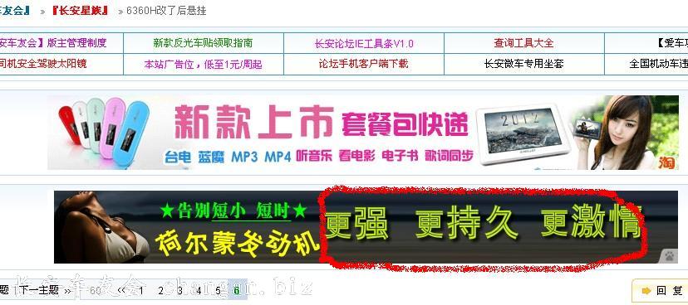Go to 下一主题 next topic
Viewport: 688px width, 305px height.
point(40,290)
